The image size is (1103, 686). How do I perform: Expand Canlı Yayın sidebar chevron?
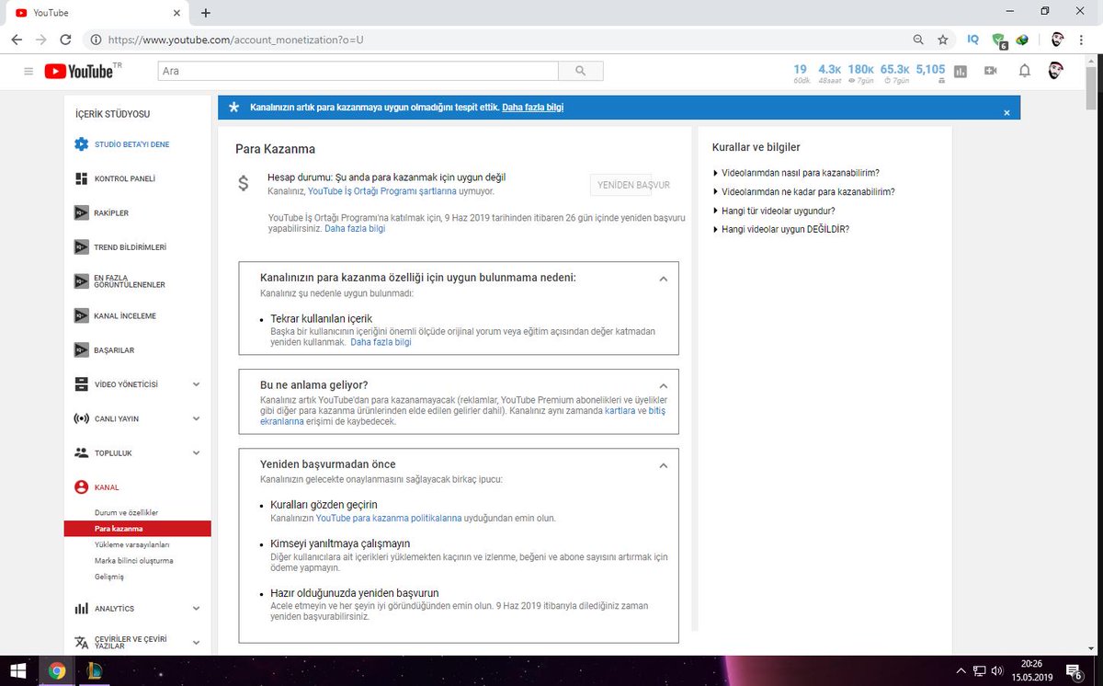coord(196,418)
